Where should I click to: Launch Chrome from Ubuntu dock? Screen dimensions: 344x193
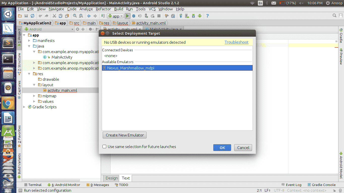(8, 103)
